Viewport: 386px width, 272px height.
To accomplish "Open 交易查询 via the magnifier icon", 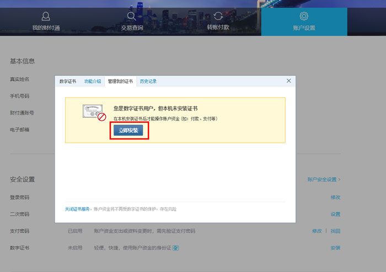I will point(132,16).
